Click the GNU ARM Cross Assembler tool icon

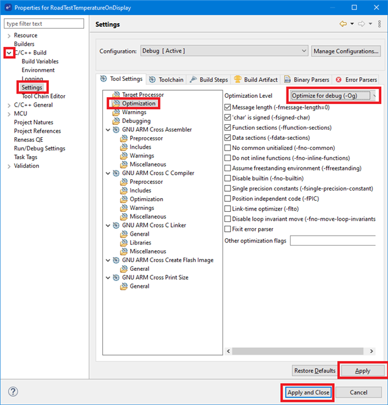point(116,129)
